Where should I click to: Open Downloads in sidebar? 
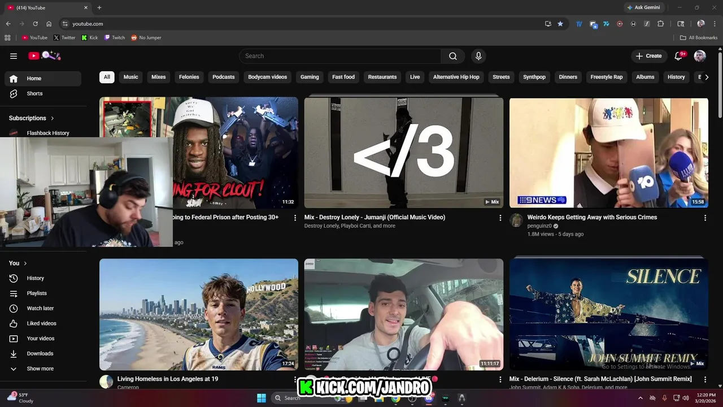pyautogui.click(x=43, y=353)
